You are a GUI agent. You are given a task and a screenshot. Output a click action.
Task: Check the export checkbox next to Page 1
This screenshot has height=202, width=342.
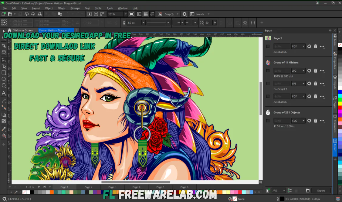point(268,46)
